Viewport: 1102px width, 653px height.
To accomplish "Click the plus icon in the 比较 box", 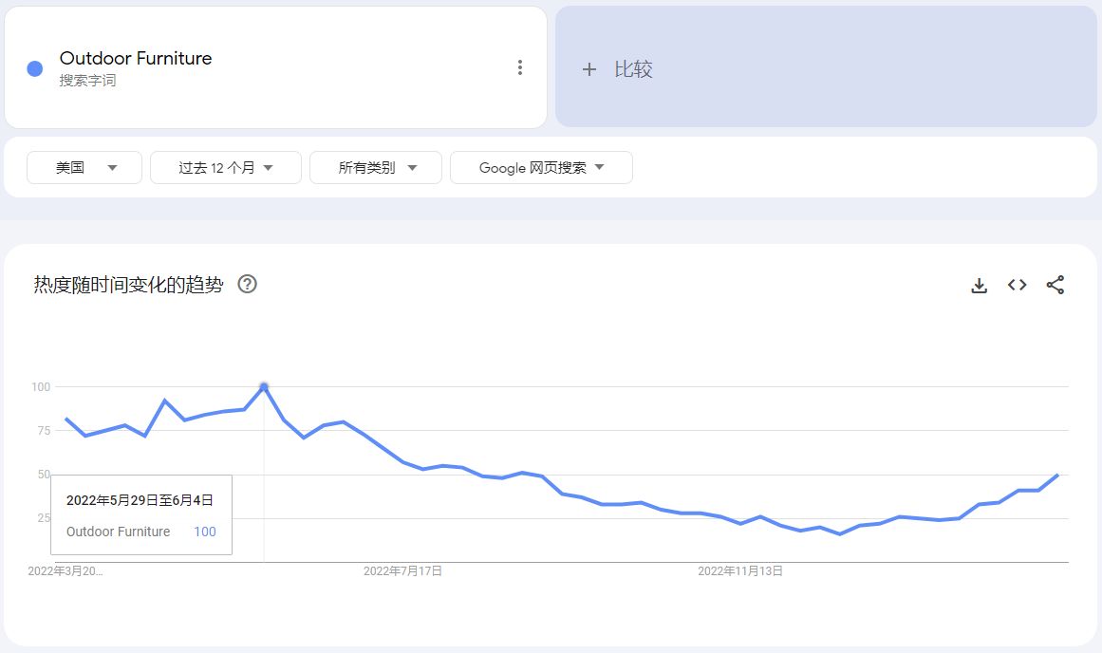I will (588, 68).
